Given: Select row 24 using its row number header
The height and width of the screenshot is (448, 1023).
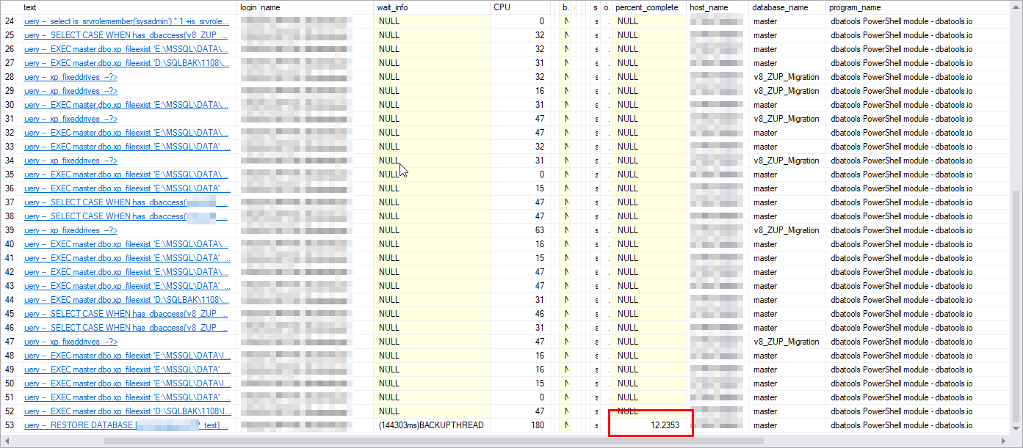Looking at the screenshot, I should click(10, 21).
